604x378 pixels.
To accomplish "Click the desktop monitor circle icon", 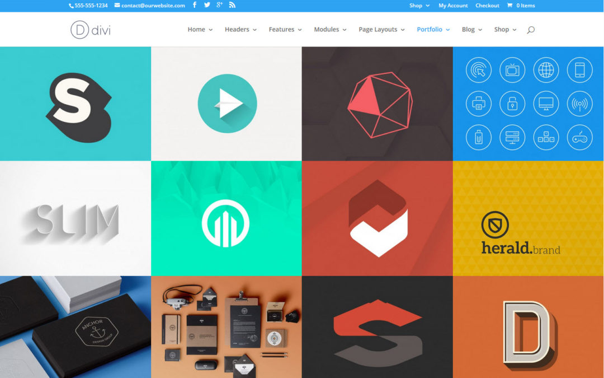I will [x=546, y=104].
